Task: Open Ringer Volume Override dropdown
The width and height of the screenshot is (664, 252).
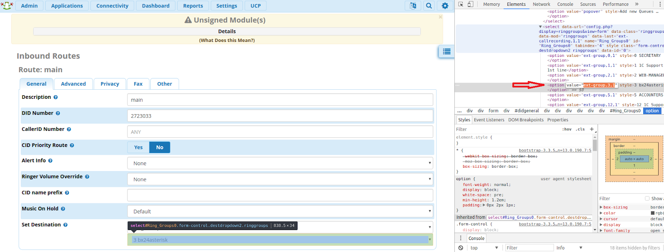Action: click(x=280, y=179)
